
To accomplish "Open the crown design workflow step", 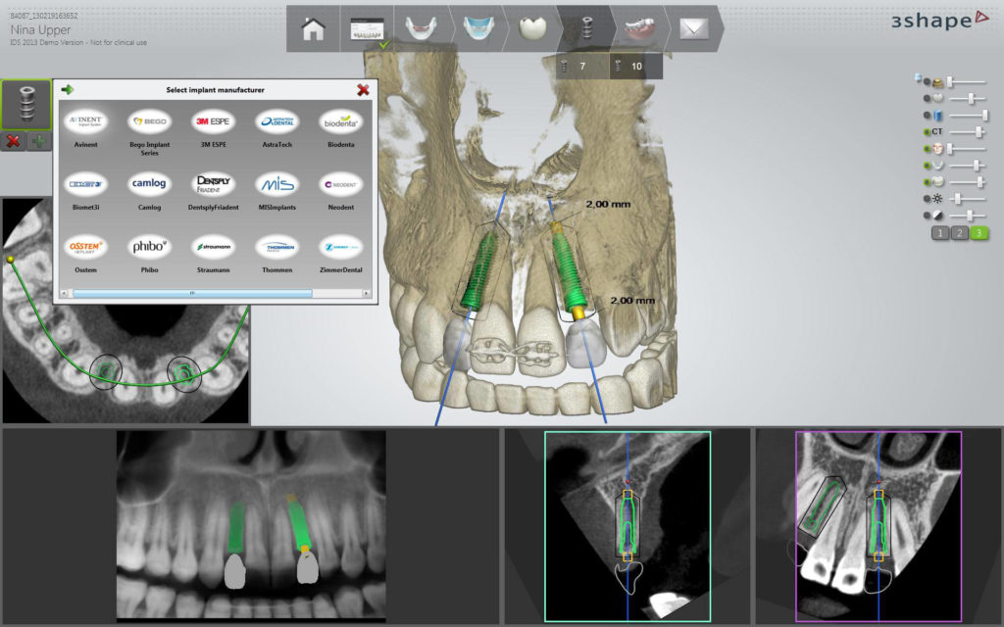I will [x=532, y=28].
